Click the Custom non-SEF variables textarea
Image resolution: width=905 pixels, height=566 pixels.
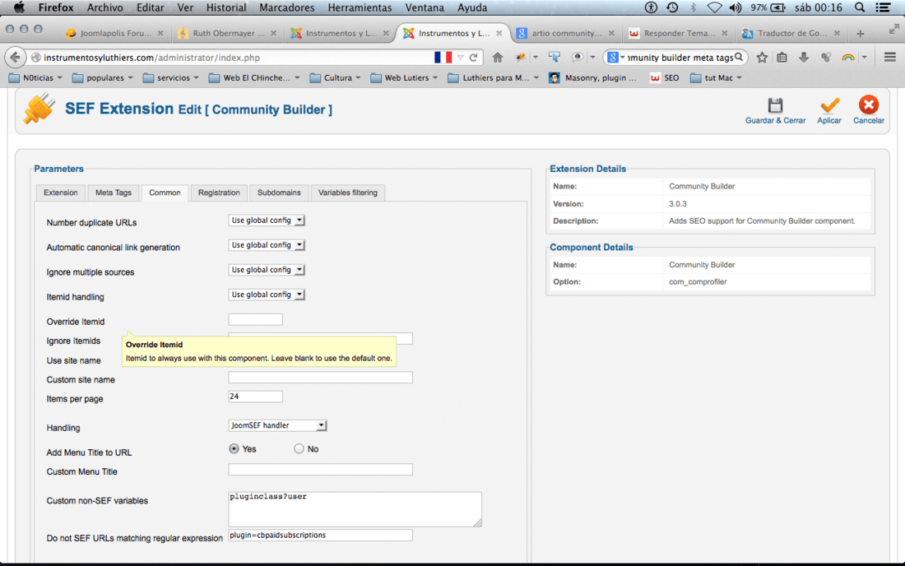[x=355, y=509]
